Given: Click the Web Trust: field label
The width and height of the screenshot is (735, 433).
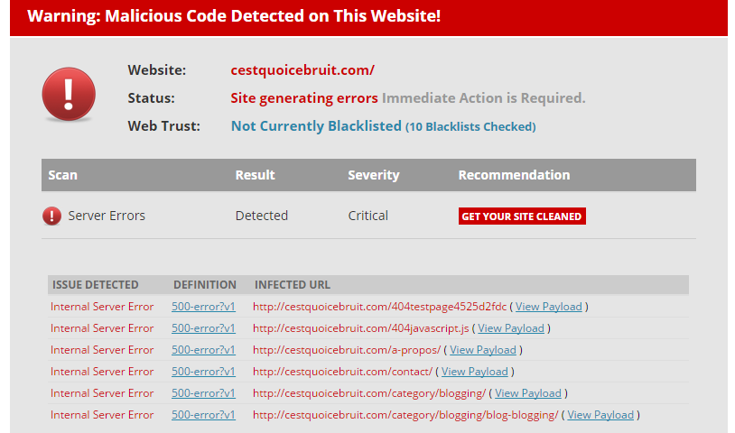Looking at the screenshot, I should (163, 126).
